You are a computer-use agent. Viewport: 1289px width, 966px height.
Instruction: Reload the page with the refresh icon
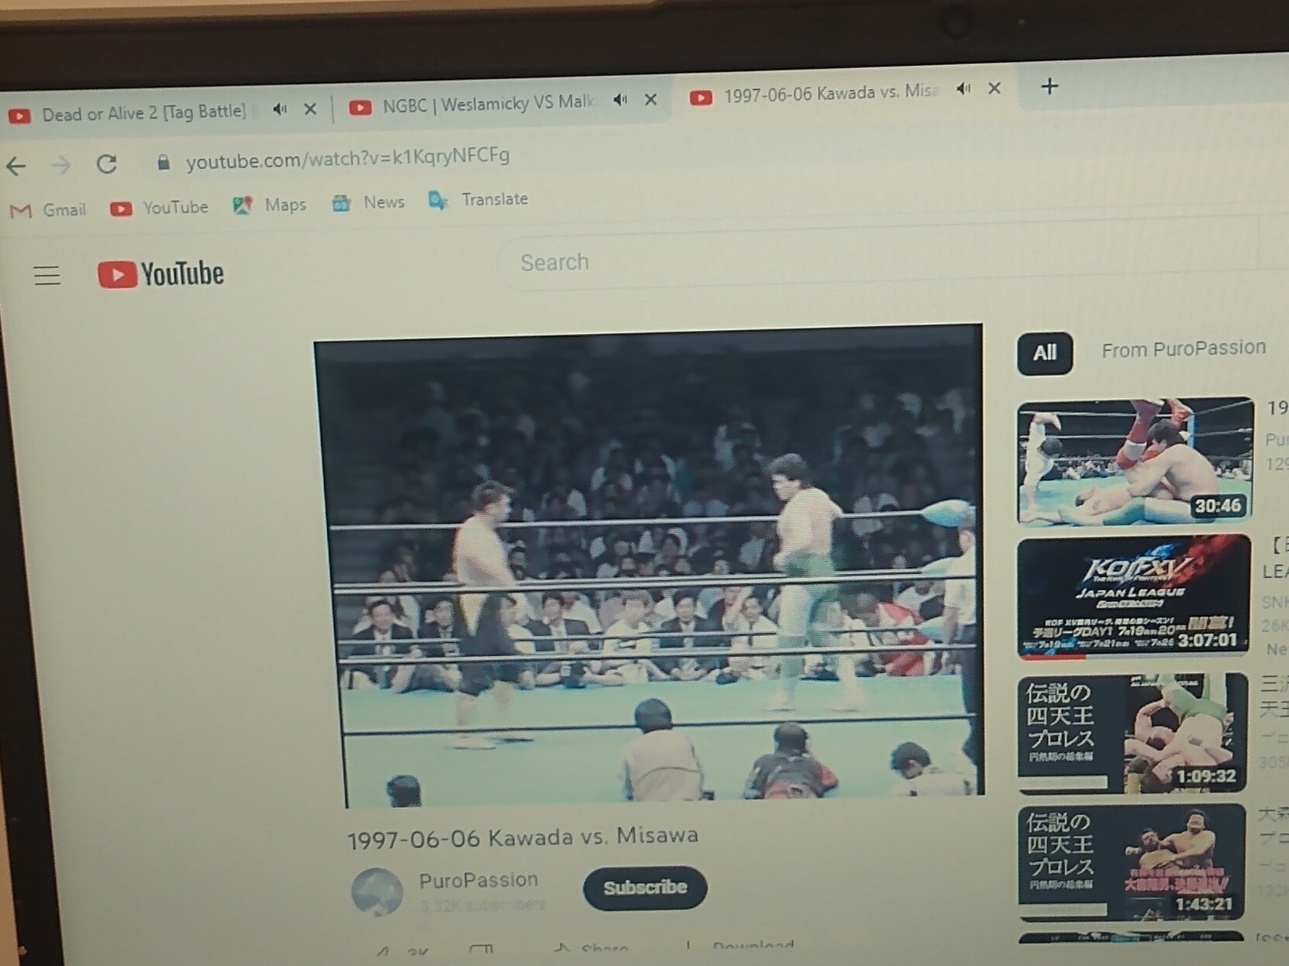tap(106, 163)
